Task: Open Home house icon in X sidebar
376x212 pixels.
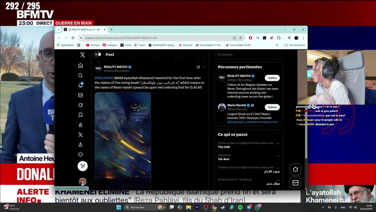Action: pyautogui.click(x=80, y=66)
